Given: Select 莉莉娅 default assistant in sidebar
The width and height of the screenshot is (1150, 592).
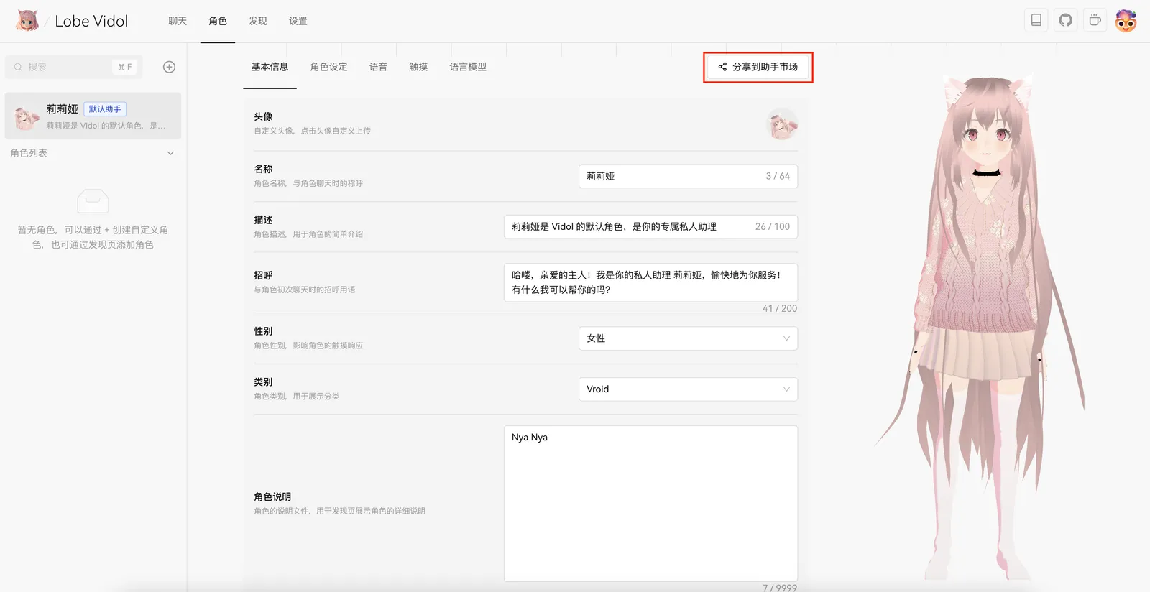Looking at the screenshot, I should (x=93, y=116).
